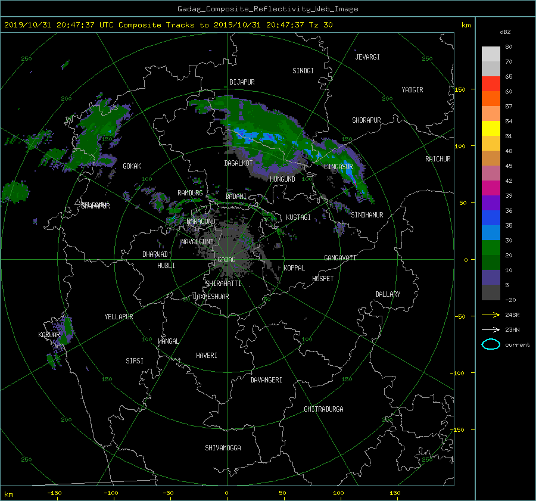Click the NARAGUND city label
The height and width of the screenshot is (501, 536).
point(201,222)
